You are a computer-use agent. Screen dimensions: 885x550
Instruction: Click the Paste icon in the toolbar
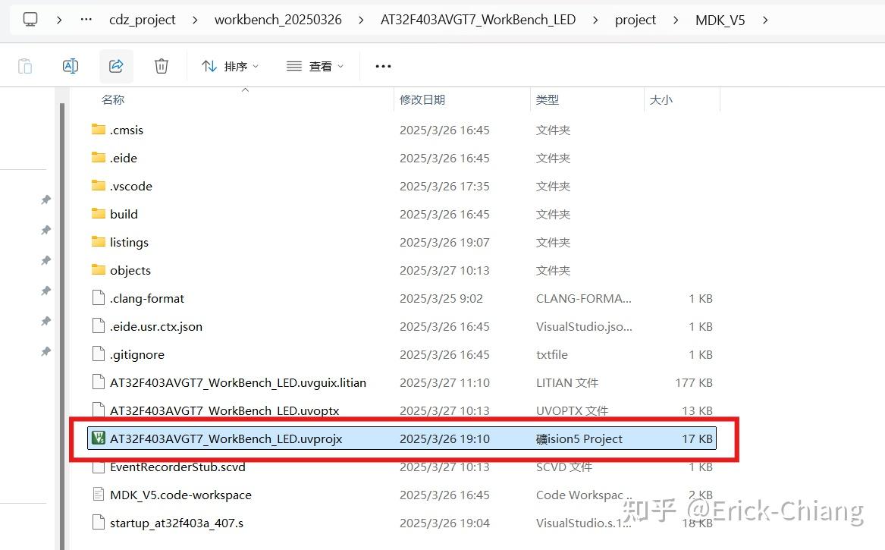tap(25, 66)
